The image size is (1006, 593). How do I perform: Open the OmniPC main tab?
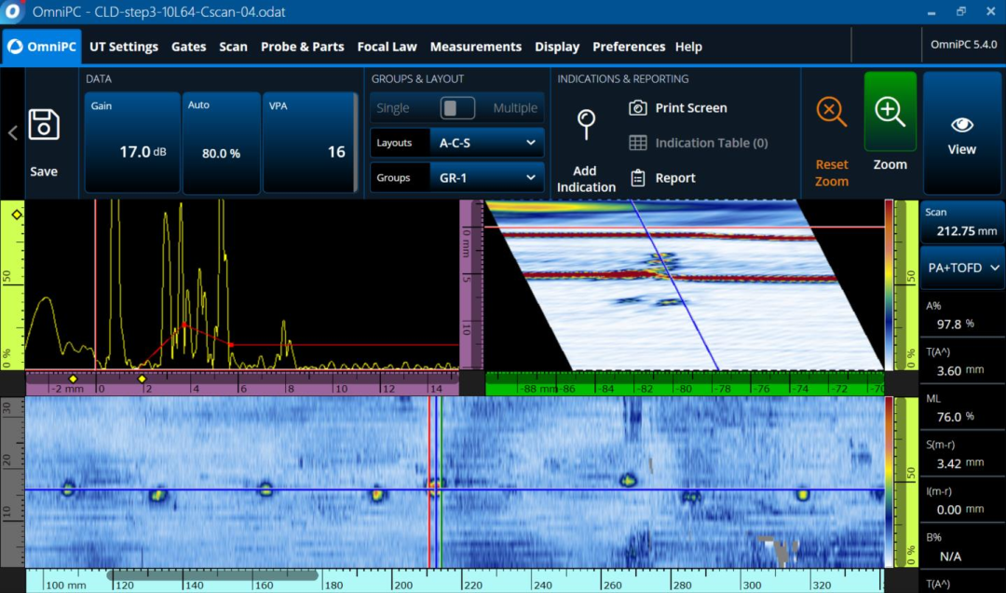(x=42, y=47)
